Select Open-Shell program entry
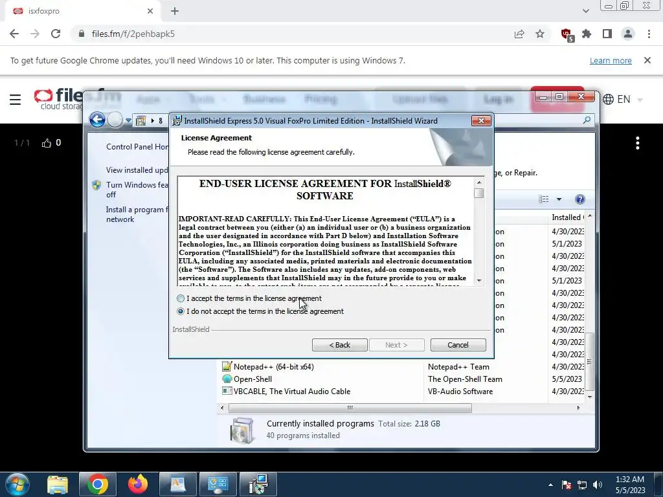This screenshot has height=497, width=663. coord(253,379)
